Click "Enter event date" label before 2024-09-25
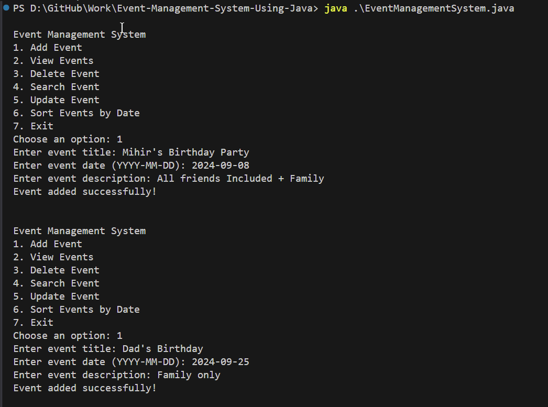Viewport: 548px width, 407px height. click(x=100, y=362)
